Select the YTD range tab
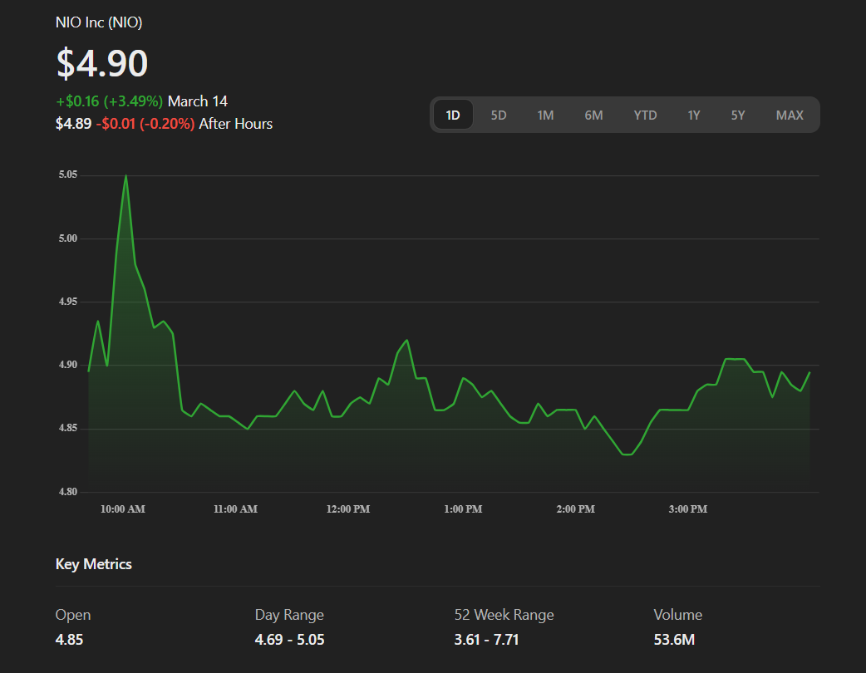The height and width of the screenshot is (673, 866). pyautogui.click(x=645, y=115)
